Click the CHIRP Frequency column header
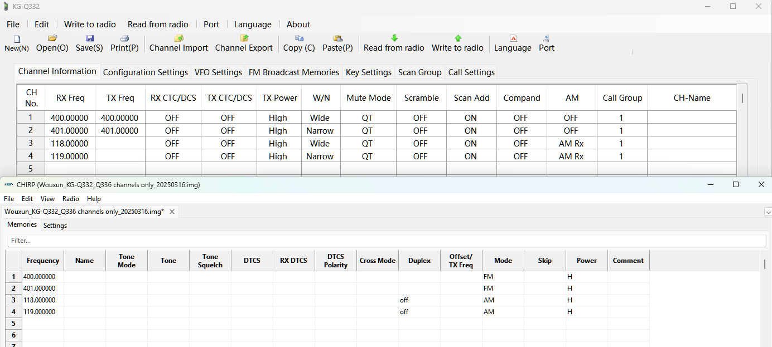The image size is (772, 347). tap(43, 261)
